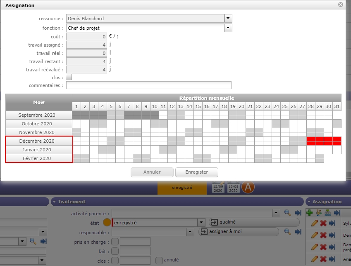Screen dimensions: 351x266
Task: Click the magnifier icon in the left panel
Action: [x=33, y=241]
